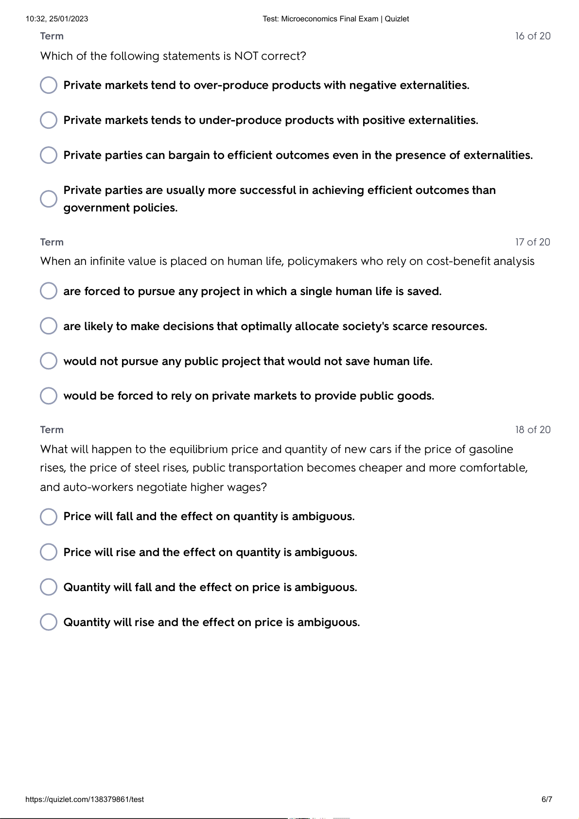The image size is (579, 819).
Task: Select 'are forced to pursue any project' option
Action: [49, 291]
